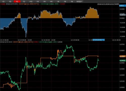
Task: Select the orange 6.9508 USDCNY price tag
Action: (122, 56)
